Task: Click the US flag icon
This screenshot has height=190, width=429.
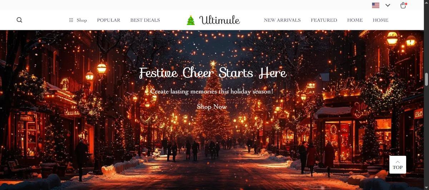Action: pyautogui.click(x=376, y=5)
